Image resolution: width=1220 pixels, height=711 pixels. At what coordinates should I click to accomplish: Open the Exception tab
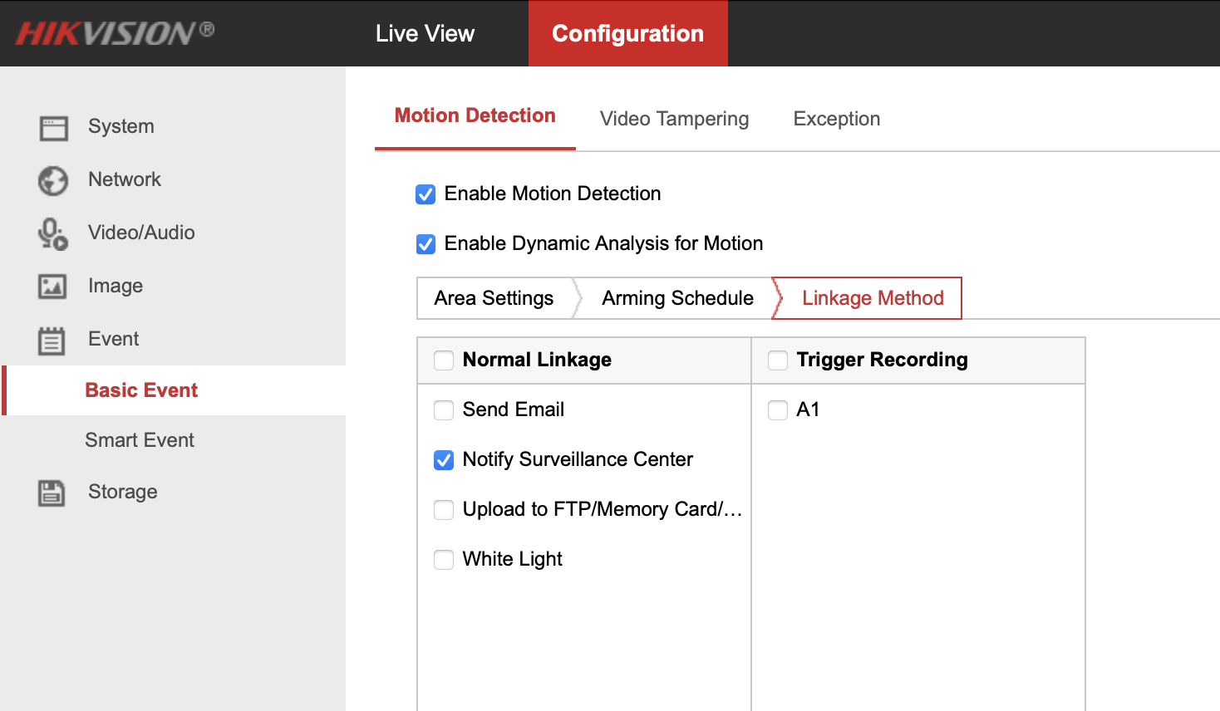pos(836,119)
